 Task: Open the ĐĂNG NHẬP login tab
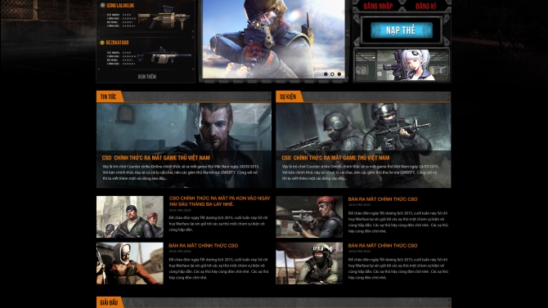pos(378,6)
